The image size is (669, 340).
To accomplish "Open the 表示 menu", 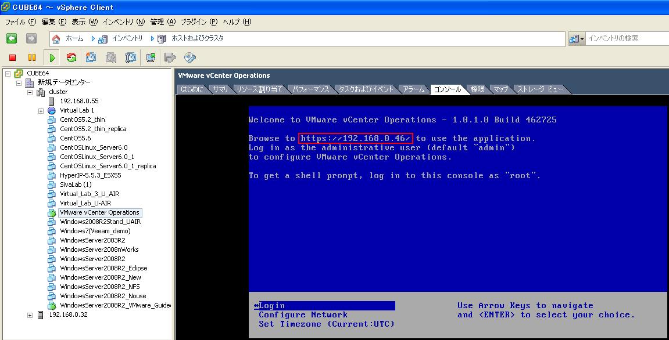I will coord(84,21).
